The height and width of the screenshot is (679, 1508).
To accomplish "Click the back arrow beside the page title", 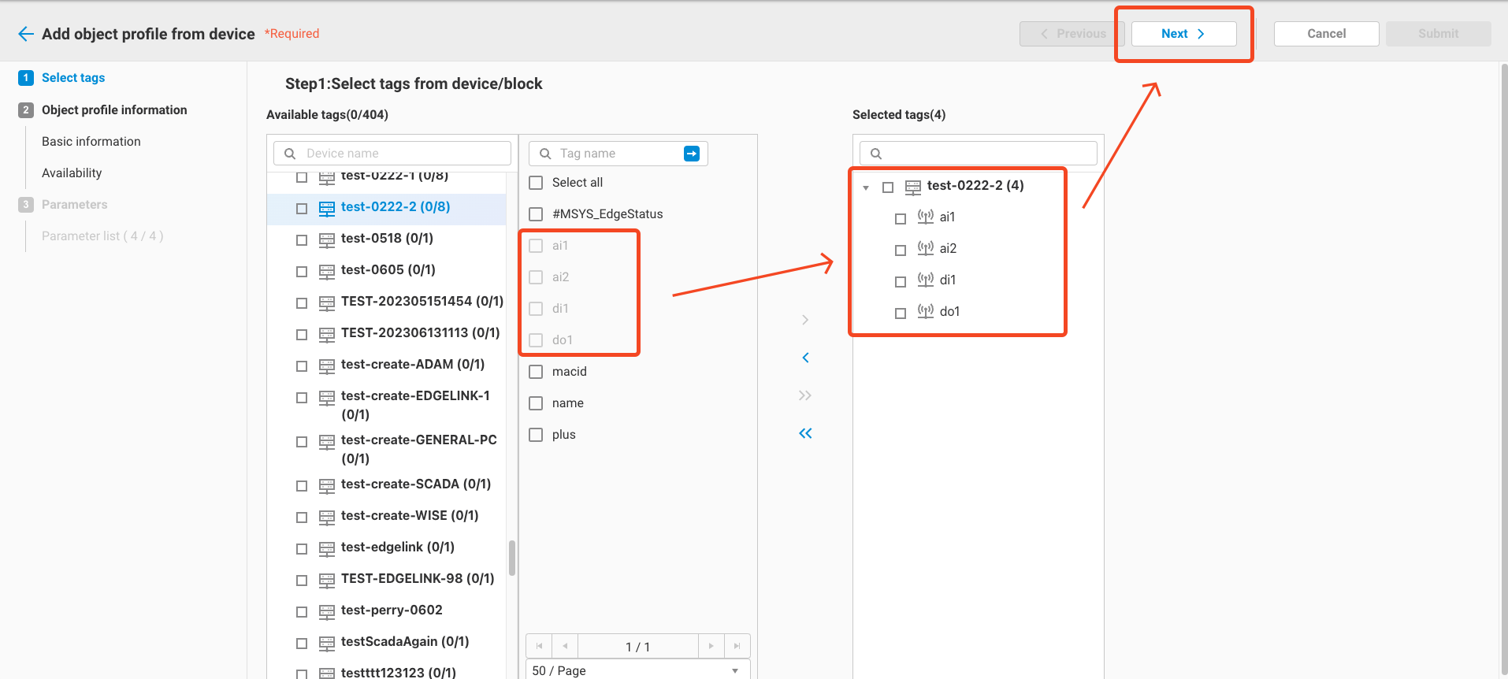I will [26, 34].
